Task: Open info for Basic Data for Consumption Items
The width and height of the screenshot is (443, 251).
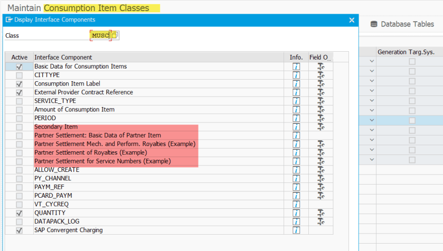Action: [x=296, y=66]
